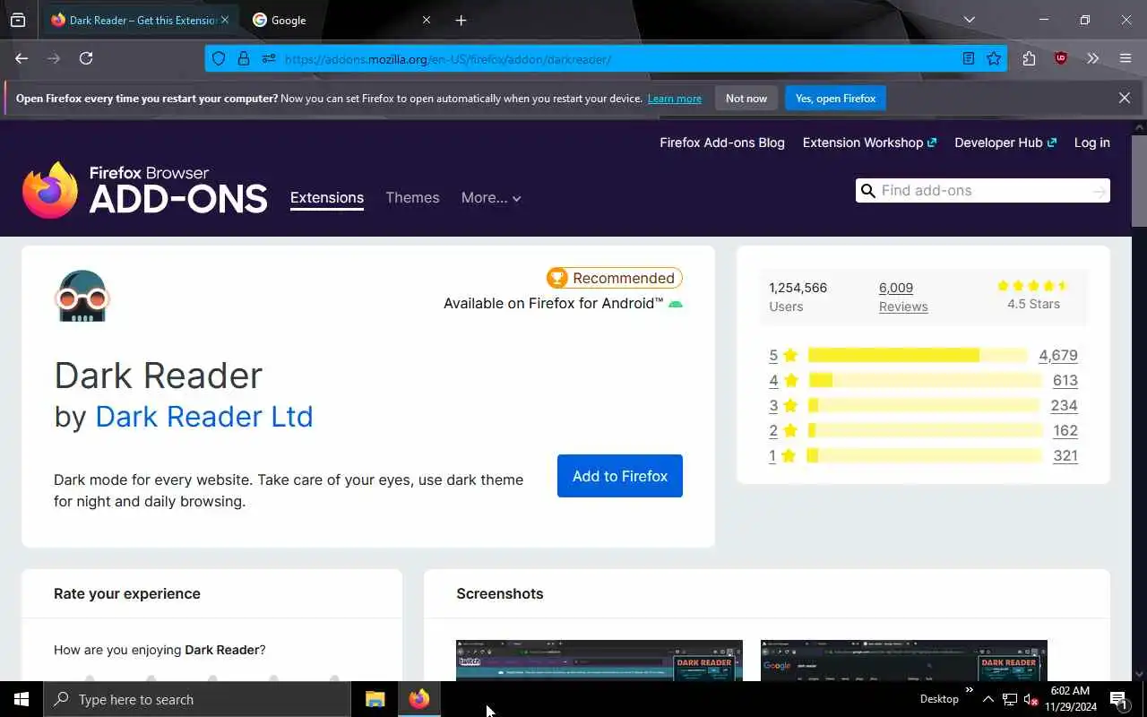The height and width of the screenshot is (717, 1147).
Task: Open Firefox View recent browsing icon
Action: pos(18,20)
